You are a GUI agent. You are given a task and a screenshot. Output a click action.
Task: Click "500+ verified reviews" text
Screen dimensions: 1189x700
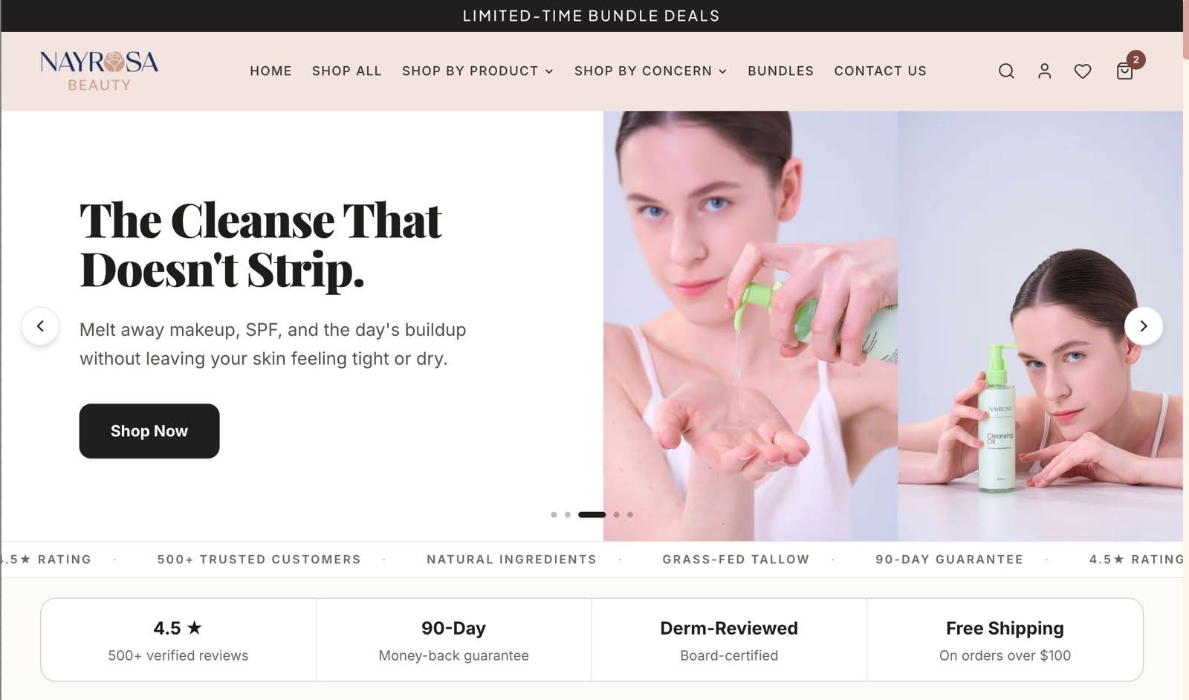pos(178,655)
